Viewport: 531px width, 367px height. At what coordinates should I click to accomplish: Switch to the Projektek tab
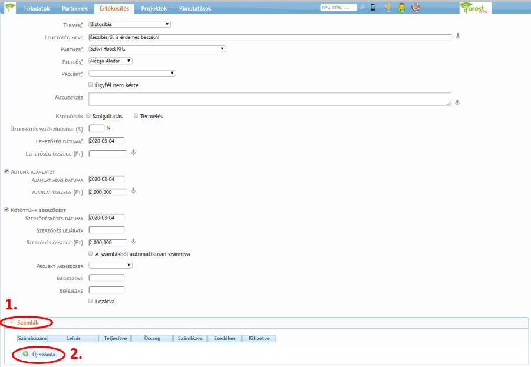point(153,9)
